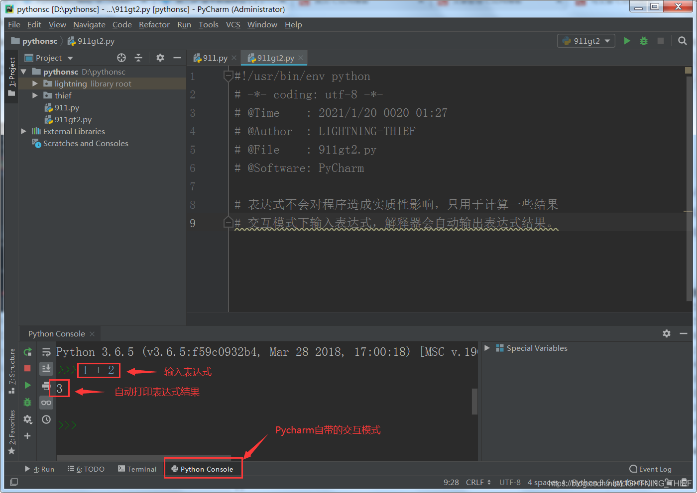Locate current file in Project tree
Image resolution: width=697 pixels, height=493 pixels.
tap(121, 58)
